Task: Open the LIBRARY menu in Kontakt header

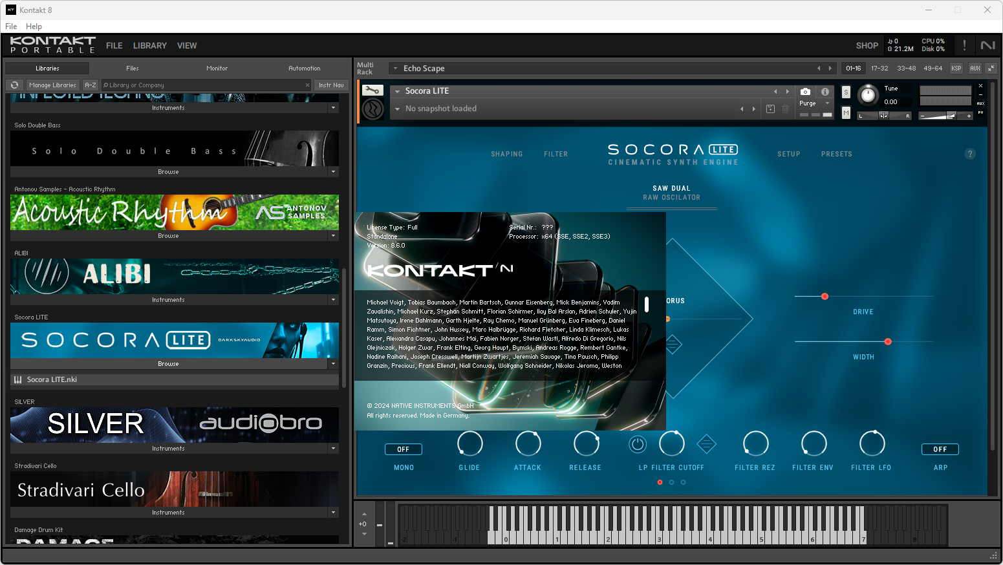Action: (150, 46)
